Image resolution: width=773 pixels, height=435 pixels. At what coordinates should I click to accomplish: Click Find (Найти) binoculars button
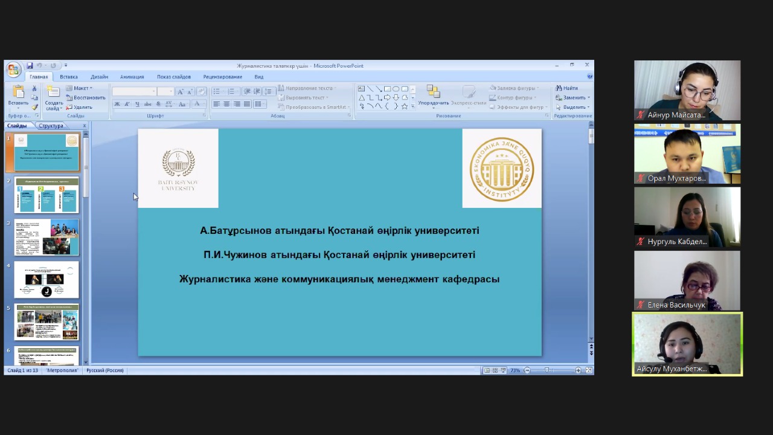click(x=567, y=88)
